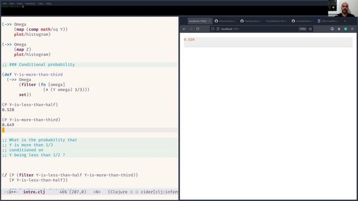Click ';; Y being less than 1/2 ?' comment

pyautogui.click(x=34, y=155)
